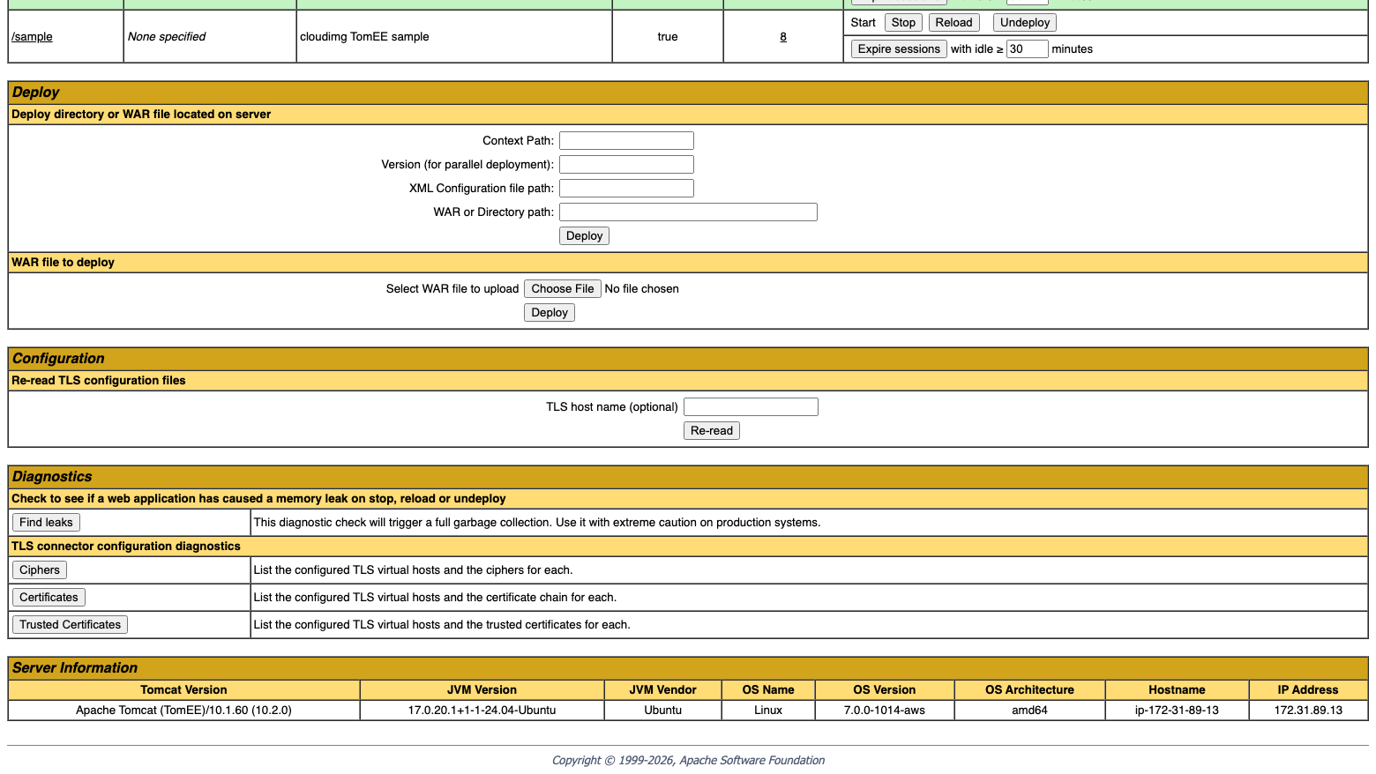Click the OS architecture value "amd64"
Screen dimensions: 1376x774
1029,711
